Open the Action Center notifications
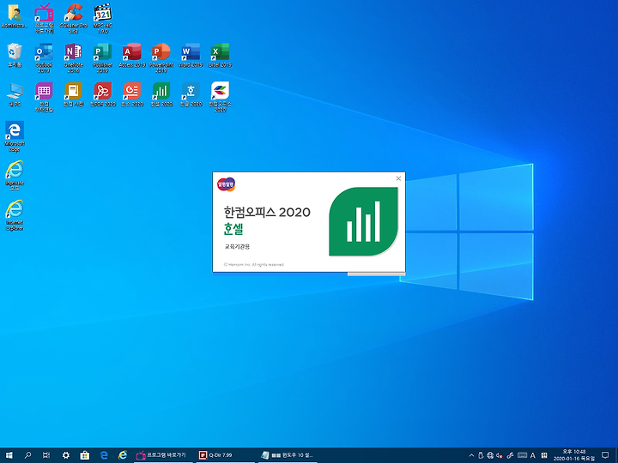The image size is (618, 463). [605, 455]
